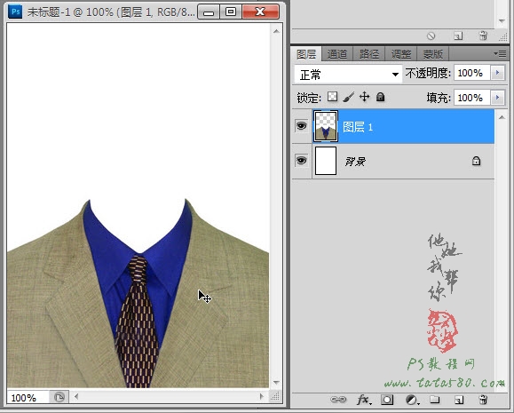The image size is (514, 413).
Task: Click the canvas vertical scrollbar up arrow
Action: pyautogui.click(x=276, y=31)
